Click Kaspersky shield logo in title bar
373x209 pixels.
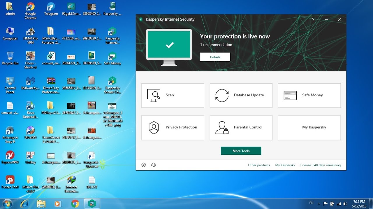[x=141, y=19]
